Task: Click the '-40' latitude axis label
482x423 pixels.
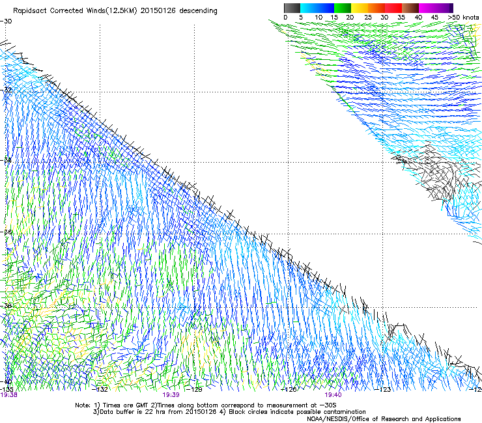Action: click(6, 382)
